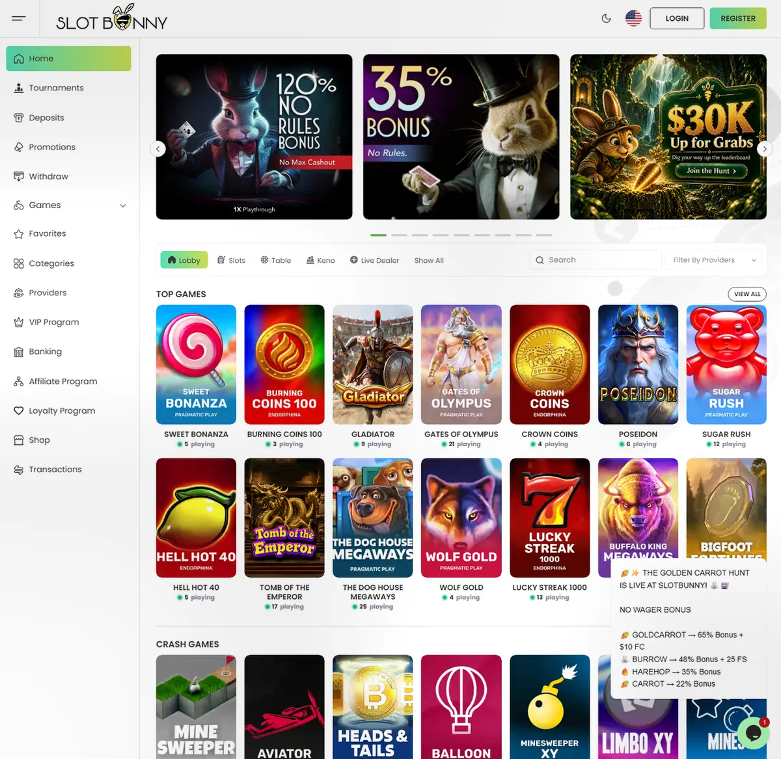Open Gates of Olympus game tile
Image resolution: width=781 pixels, height=759 pixels.
pyautogui.click(x=461, y=365)
